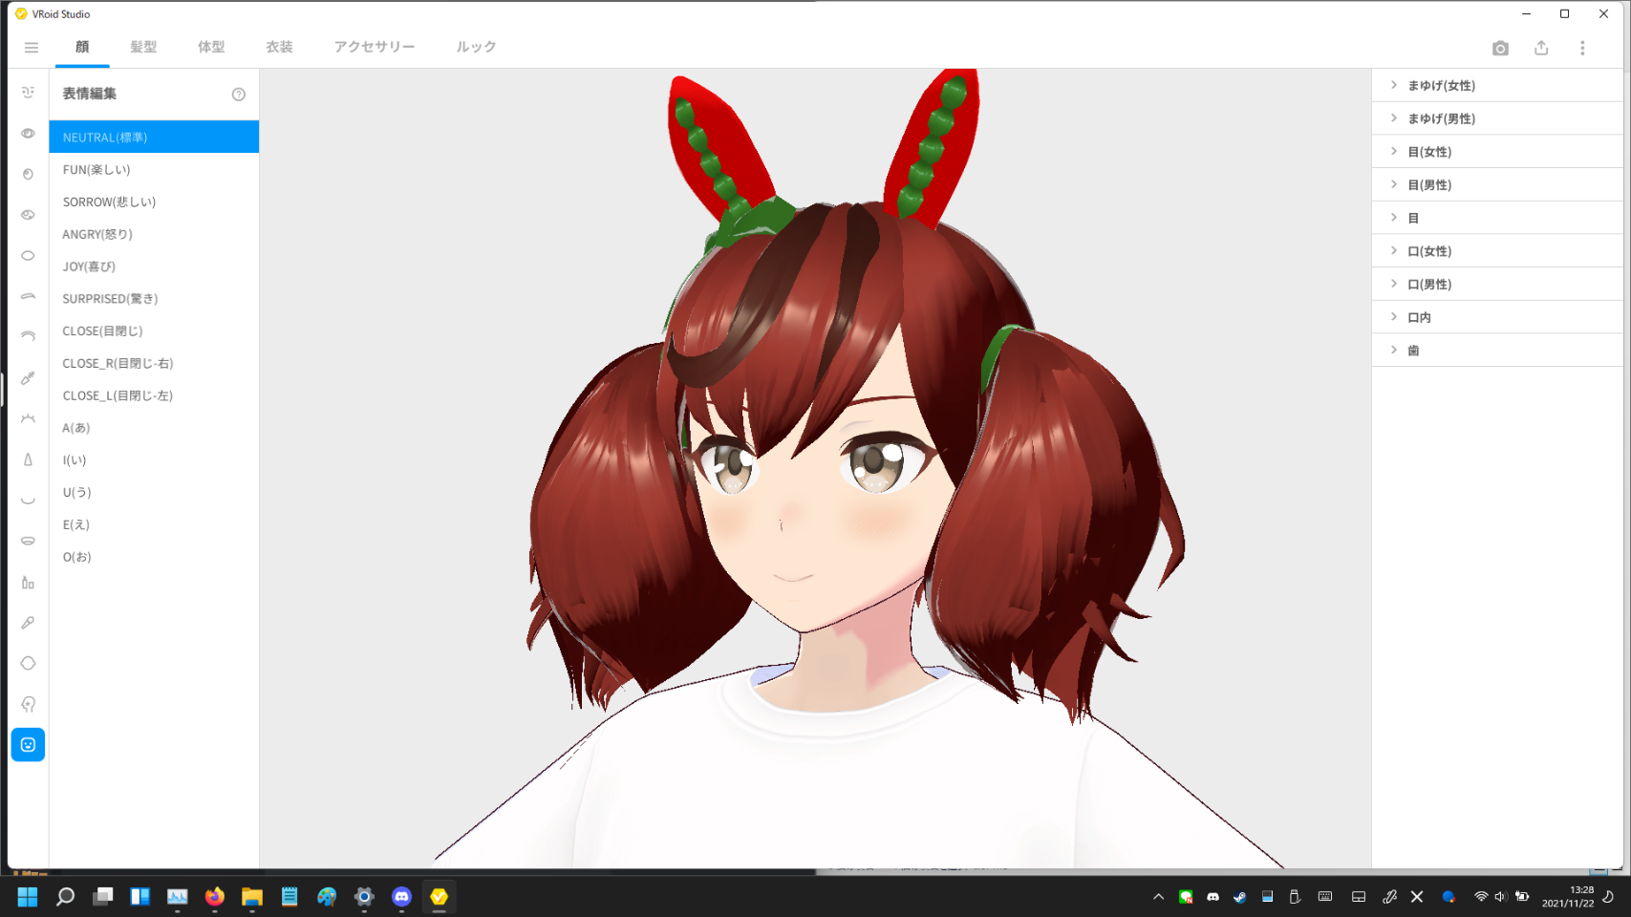The image size is (1631, 917).
Task: Open Firefox from the taskbar
Action: (x=215, y=897)
